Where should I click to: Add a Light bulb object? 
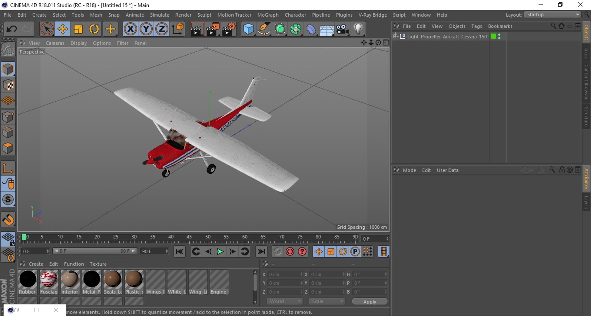point(358,29)
